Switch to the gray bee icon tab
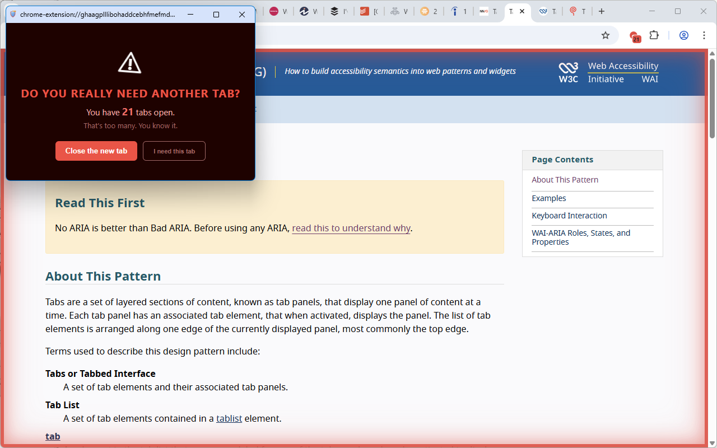Viewport: 717px width, 448px height. (x=399, y=11)
